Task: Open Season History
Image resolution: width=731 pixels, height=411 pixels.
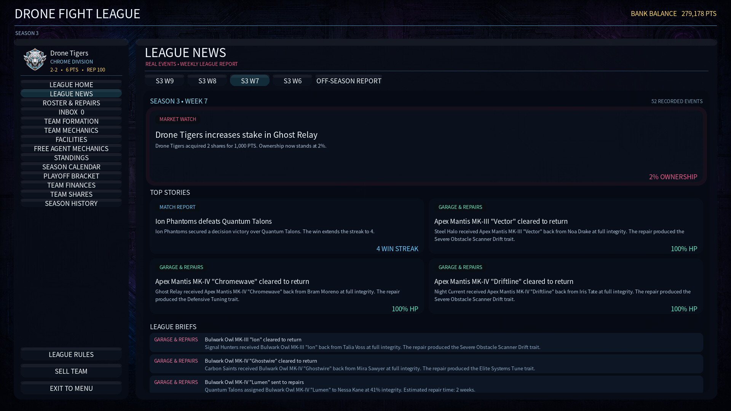Action: [x=71, y=203]
